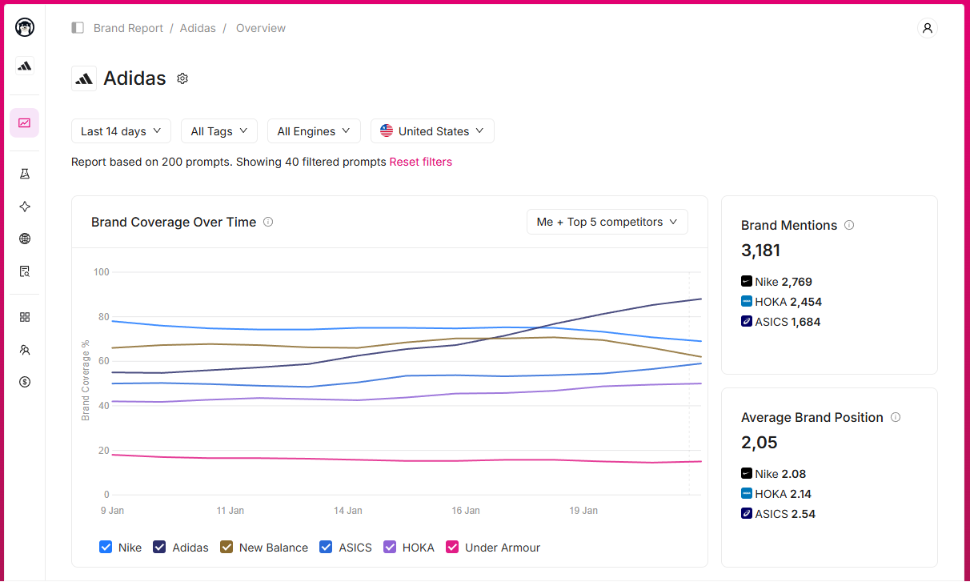Open the user profile avatar icon
This screenshot has height=586, width=970.
(928, 28)
